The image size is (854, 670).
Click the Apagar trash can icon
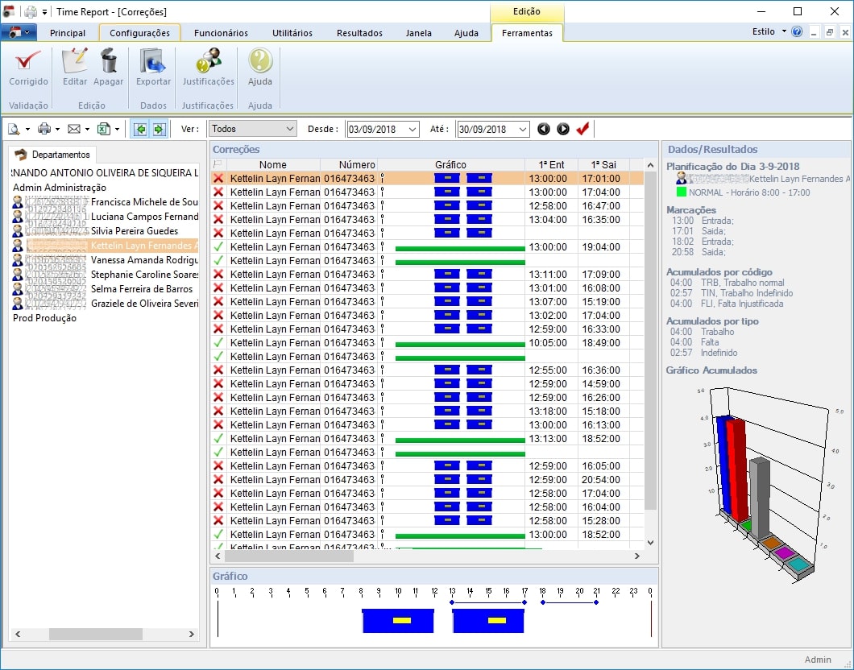tap(108, 62)
